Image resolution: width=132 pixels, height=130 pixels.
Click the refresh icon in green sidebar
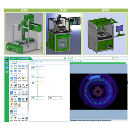[x=7, y=68]
